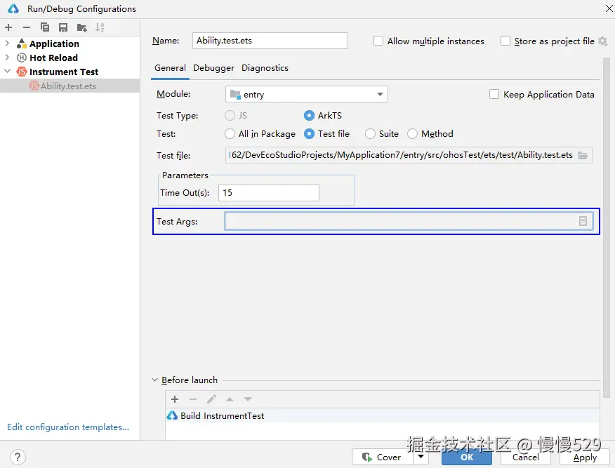Select the Build InstrumentTest launch task

pos(383,416)
